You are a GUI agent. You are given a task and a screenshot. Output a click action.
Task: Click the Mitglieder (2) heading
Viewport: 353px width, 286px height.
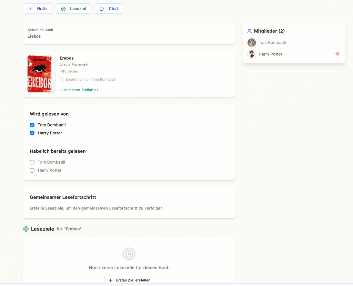coord(269,31)
